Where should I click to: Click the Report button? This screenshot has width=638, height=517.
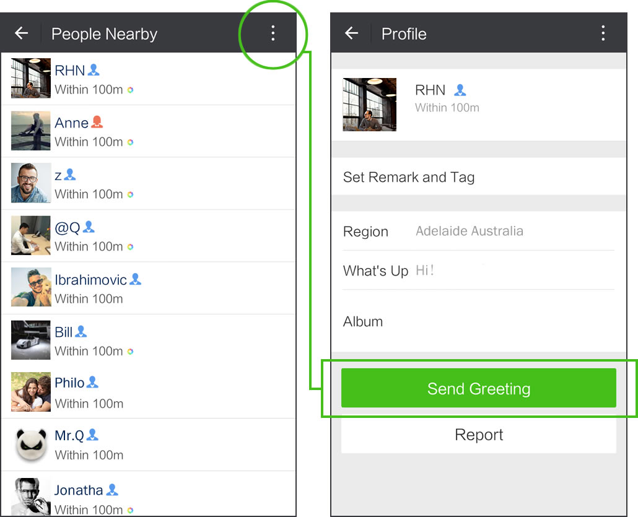[x=478, y=435]
